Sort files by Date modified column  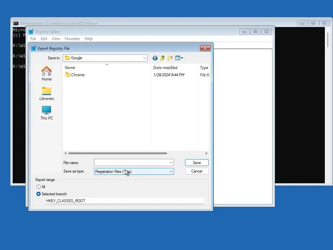point(174,68)
